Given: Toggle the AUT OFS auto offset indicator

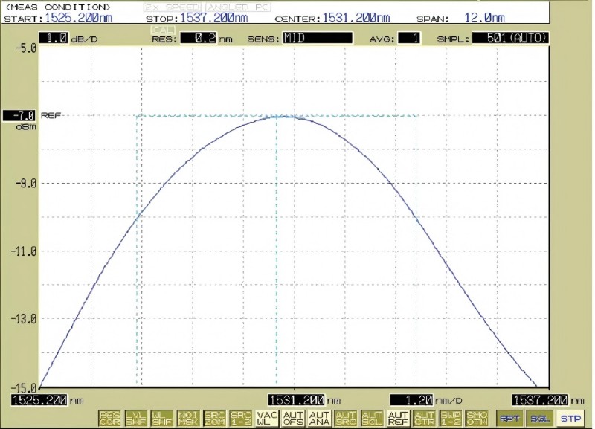Looking at the screenshot, I should click(293, 418).
